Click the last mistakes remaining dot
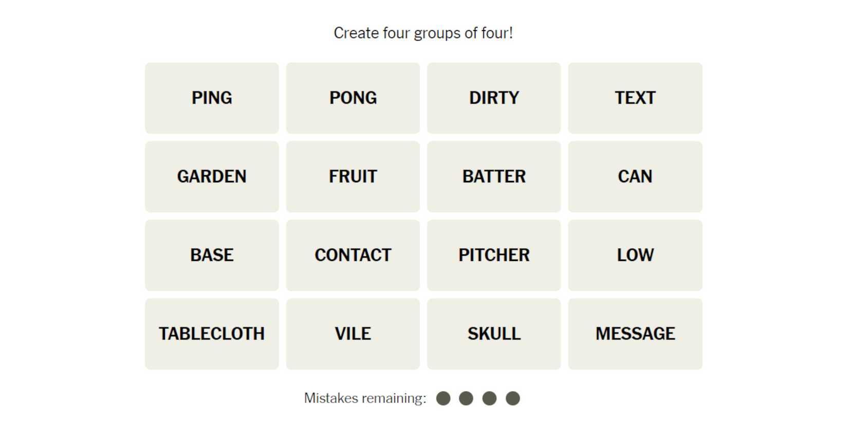This screenshot has height=424, width=848. [x=512, y=398]
